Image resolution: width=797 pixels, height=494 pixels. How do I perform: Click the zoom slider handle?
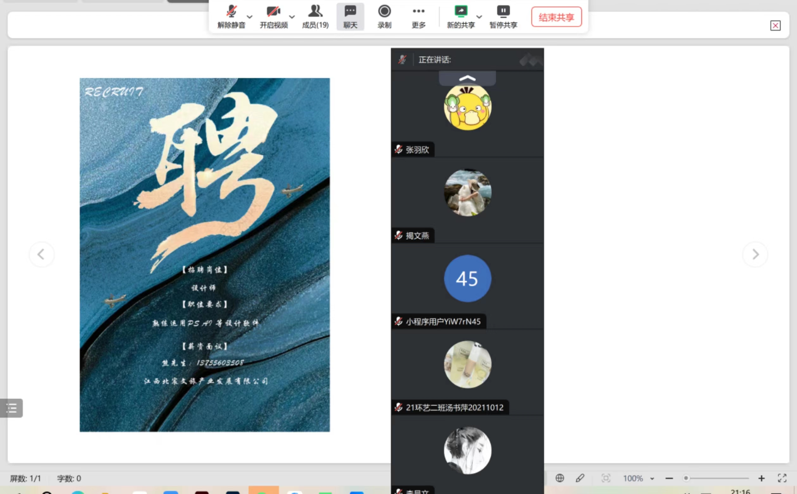pos(686,478)
